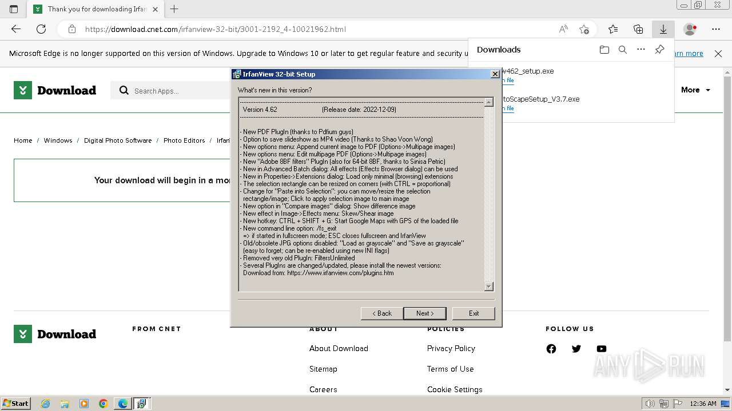Open a new browser tab

[x=174, y=9]
